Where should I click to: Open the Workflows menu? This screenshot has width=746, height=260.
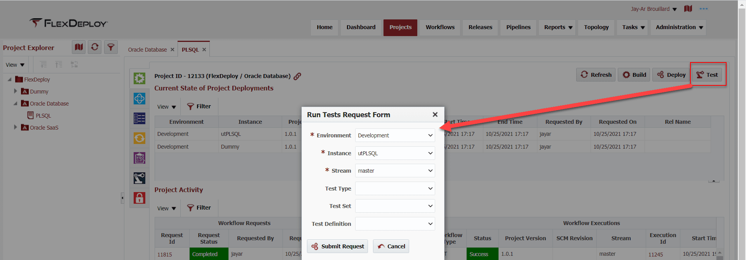tap(440, 27)
